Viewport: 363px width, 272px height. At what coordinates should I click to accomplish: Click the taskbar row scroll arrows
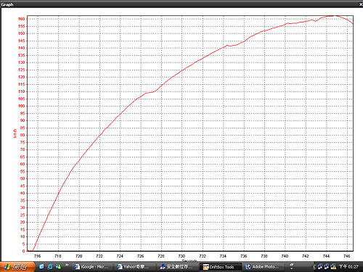tap(291, 267)
